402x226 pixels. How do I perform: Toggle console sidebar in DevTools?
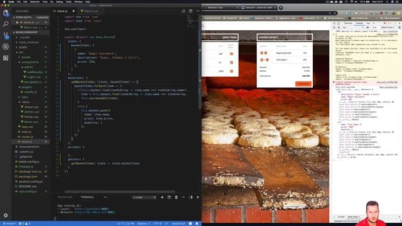click(x=334, y=28)
